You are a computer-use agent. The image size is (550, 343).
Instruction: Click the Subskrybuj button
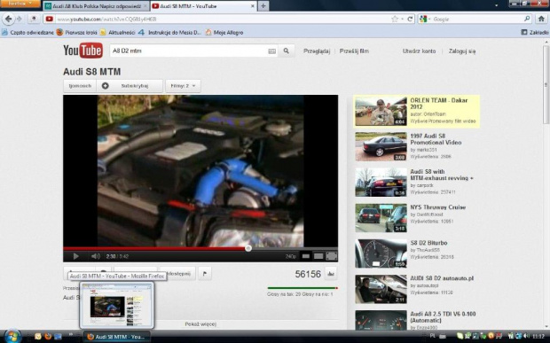click(130, 86)
